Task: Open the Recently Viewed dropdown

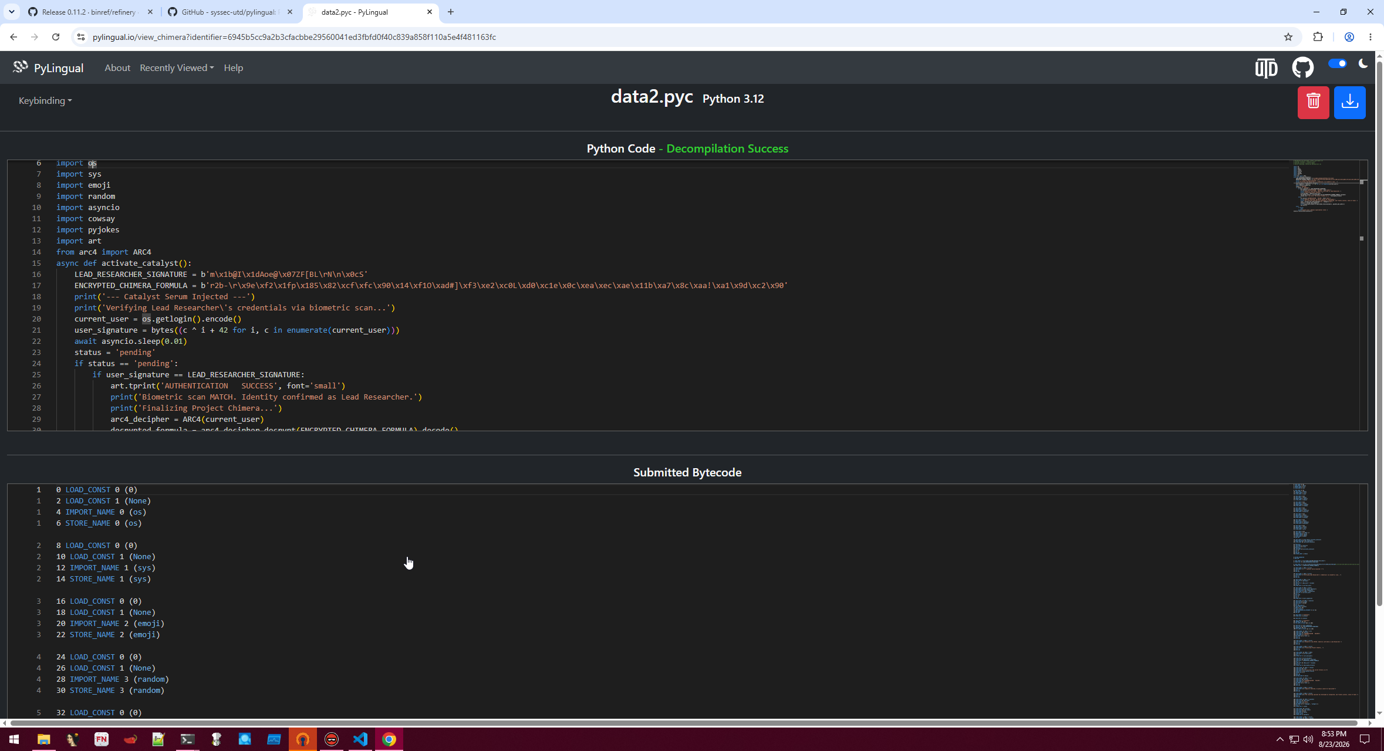Action: 177,67
